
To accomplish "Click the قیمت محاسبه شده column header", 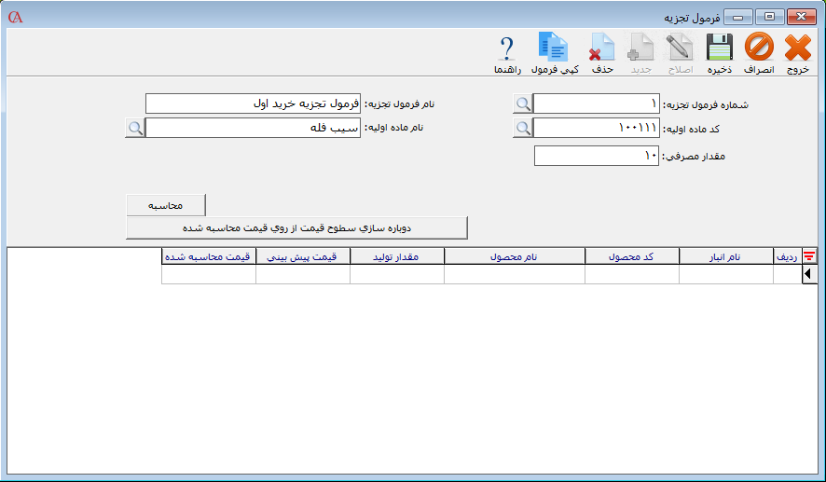I will 208,256.
